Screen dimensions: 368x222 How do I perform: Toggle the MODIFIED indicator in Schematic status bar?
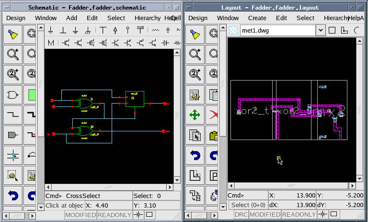point(80,215)
